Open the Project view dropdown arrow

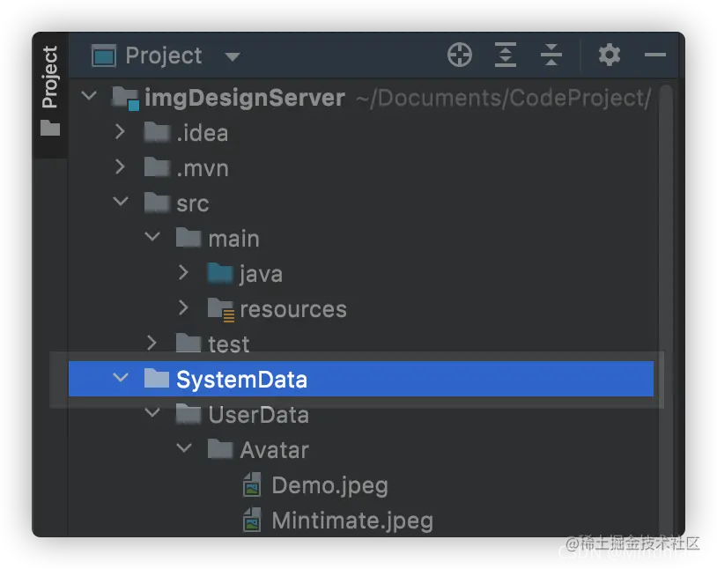233,56
